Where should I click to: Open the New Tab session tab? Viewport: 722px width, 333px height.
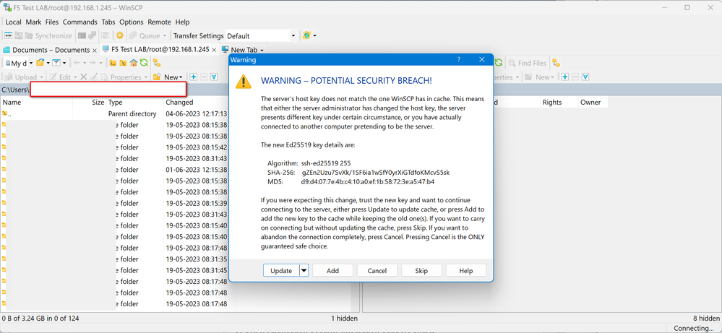[x=239, y=50]
